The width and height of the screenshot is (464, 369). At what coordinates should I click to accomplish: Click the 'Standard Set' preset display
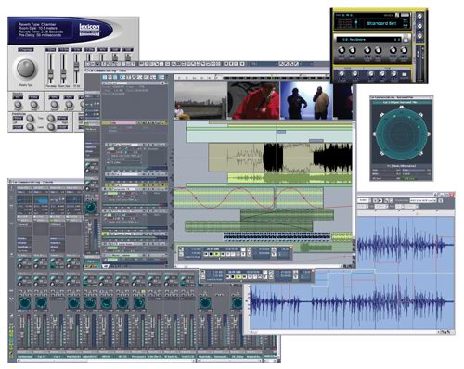click(381, 23)
